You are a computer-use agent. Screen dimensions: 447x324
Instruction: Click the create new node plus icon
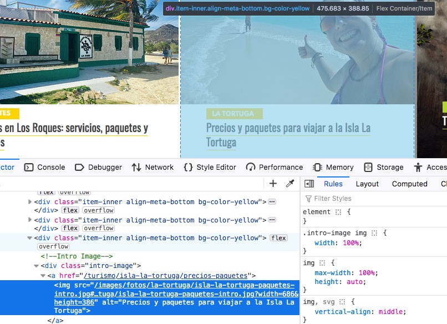point(273,184)
